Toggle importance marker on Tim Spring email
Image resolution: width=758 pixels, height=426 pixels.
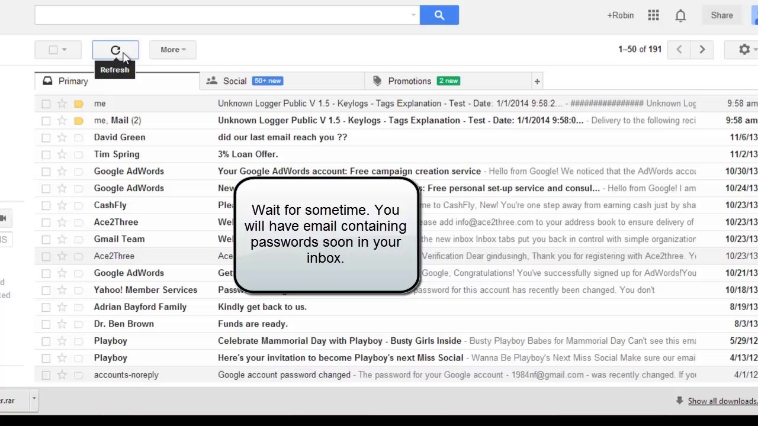click(x=79, y=154)
